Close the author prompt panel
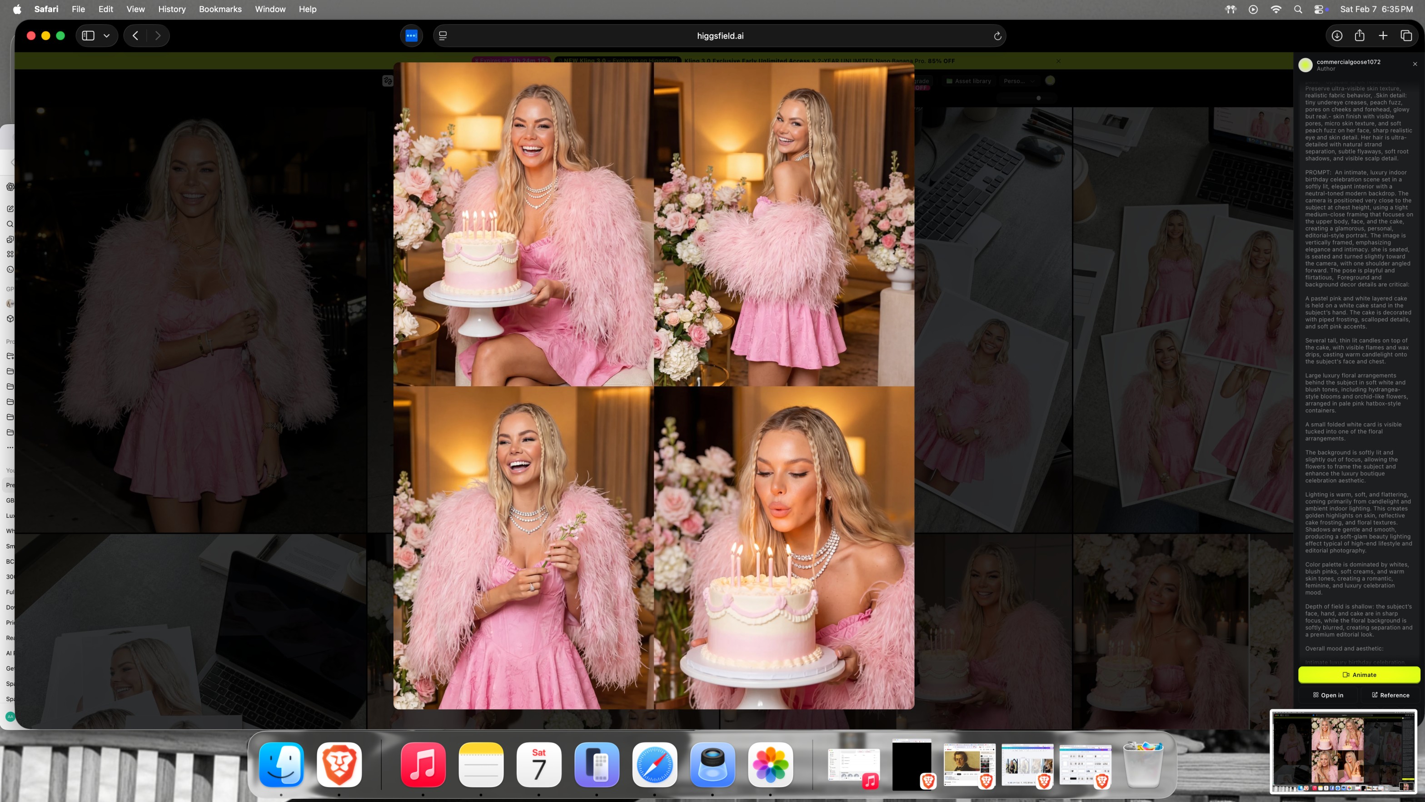Viewport: 1425px width, 802px height. click(x=1415, y=64)
